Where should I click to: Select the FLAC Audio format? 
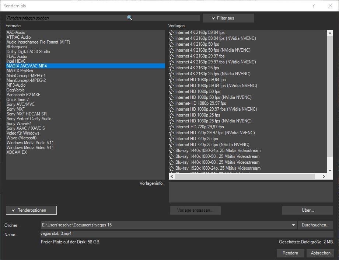tap(85, 56)
